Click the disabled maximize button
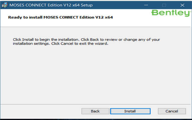Image resolution: width=192 pixels, height=120 pixels. click(x=164, y=5)
